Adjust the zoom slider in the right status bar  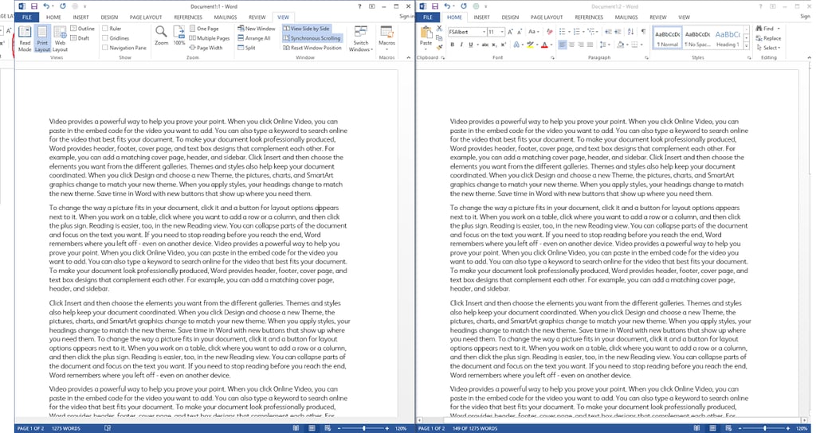pyautogui.click(x=763, y=428)
